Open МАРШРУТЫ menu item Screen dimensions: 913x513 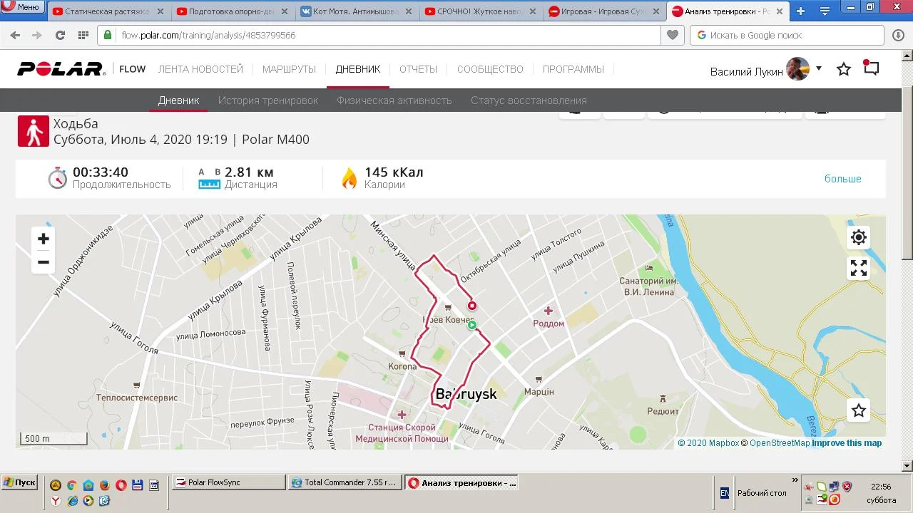289,69
